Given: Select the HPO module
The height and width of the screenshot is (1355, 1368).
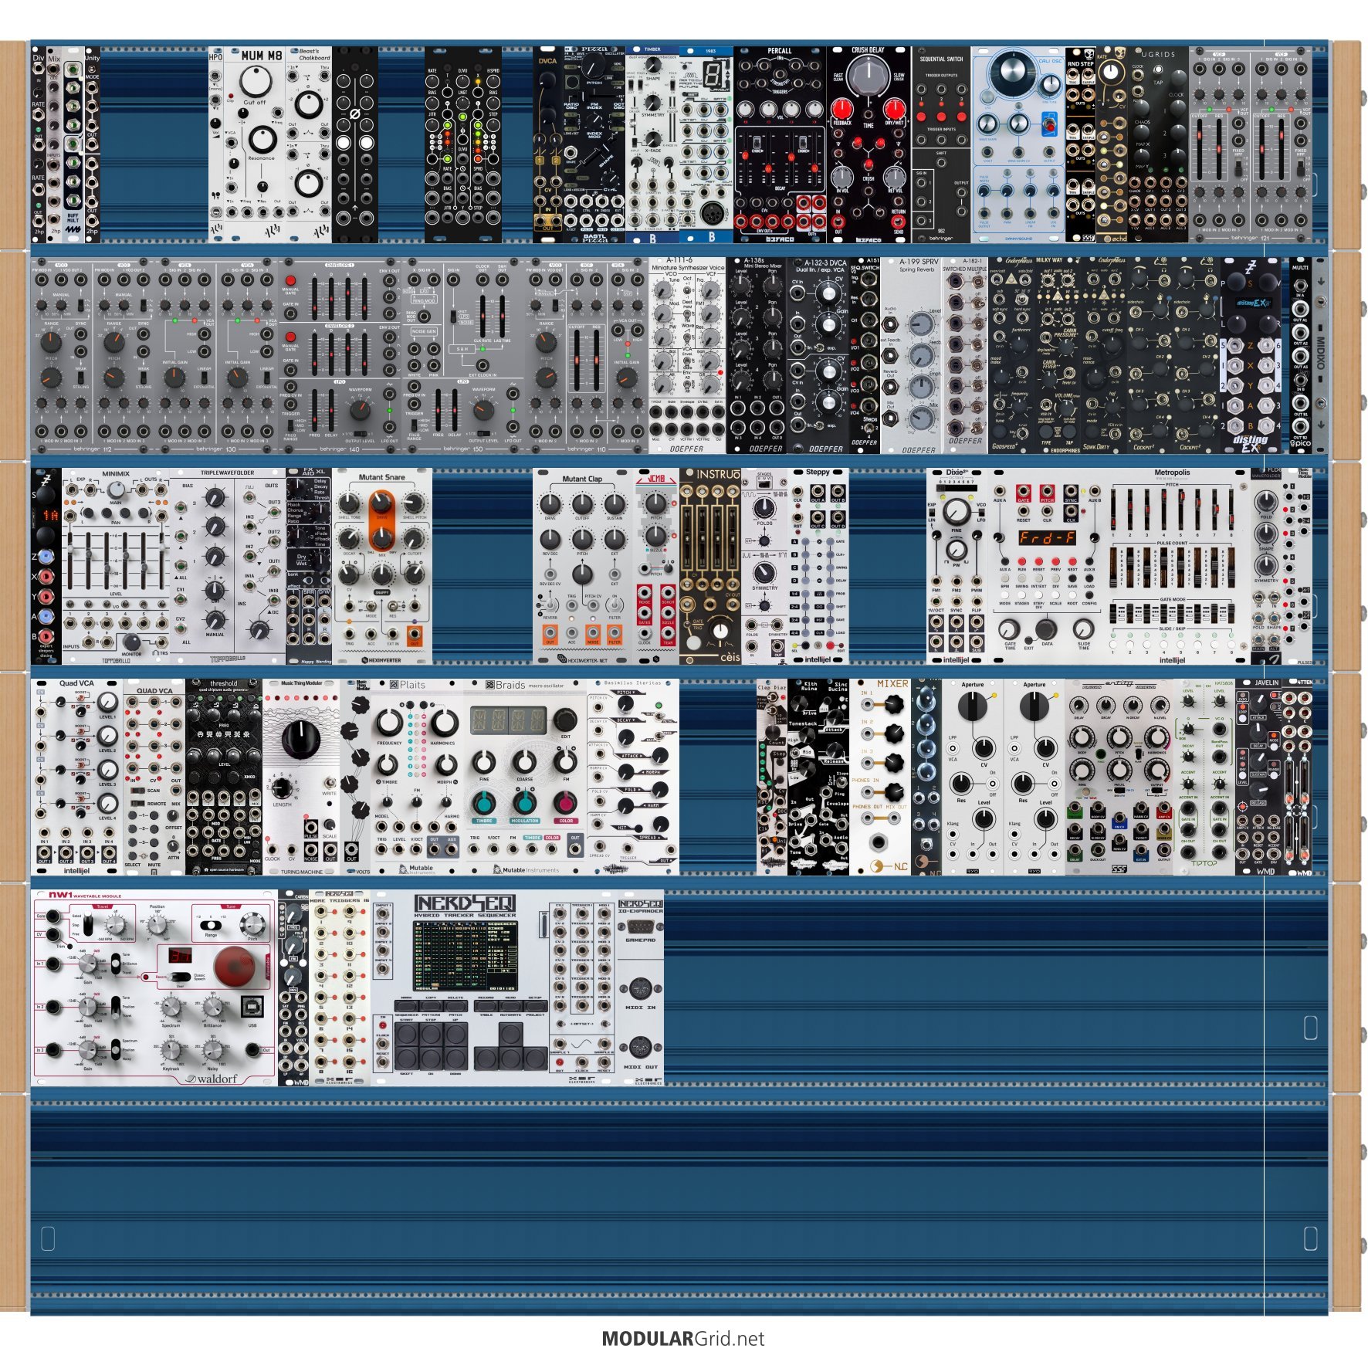Looking at the screenshot, I should (x=216, y=144).
